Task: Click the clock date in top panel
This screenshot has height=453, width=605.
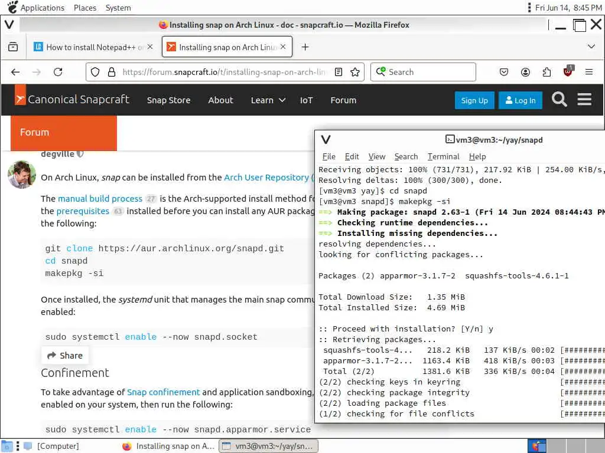Action: pos(568,8)
